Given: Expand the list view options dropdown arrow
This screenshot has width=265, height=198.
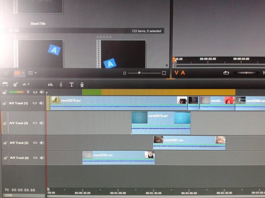Looking at the screenshot, I should pos(36,73).
